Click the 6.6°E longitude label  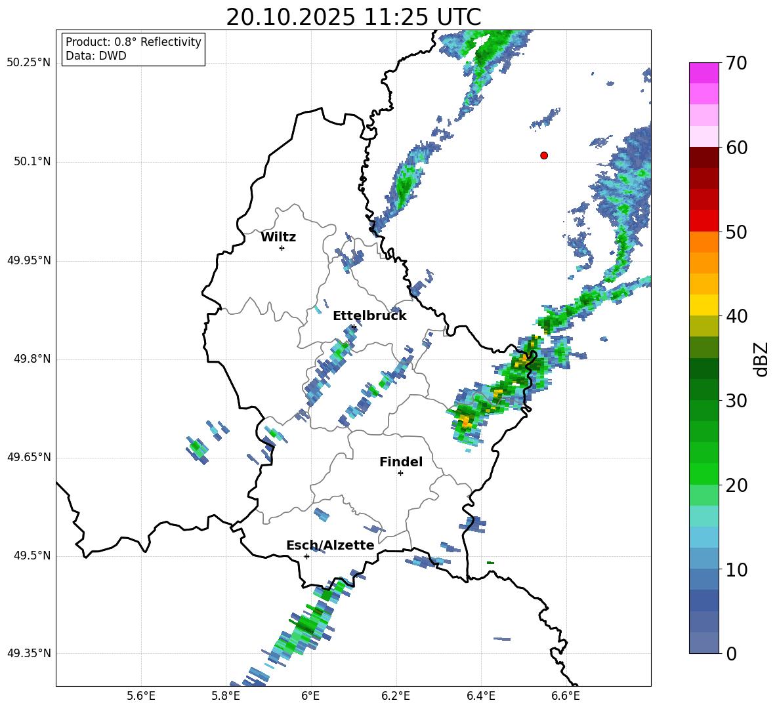pos(566,696)
